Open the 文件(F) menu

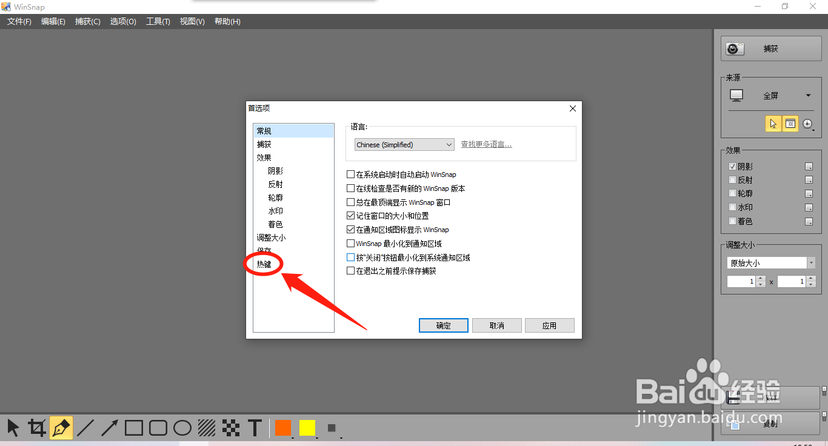(x=19, y=21)
